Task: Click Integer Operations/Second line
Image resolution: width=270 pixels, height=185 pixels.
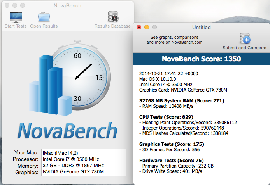Action: click(182, 128)
